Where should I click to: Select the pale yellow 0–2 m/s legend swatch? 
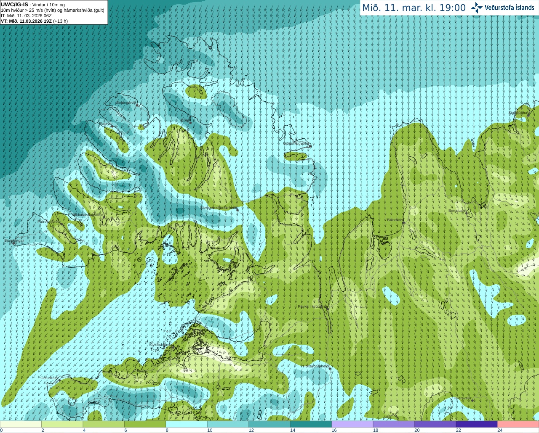(x=21, y=424)
